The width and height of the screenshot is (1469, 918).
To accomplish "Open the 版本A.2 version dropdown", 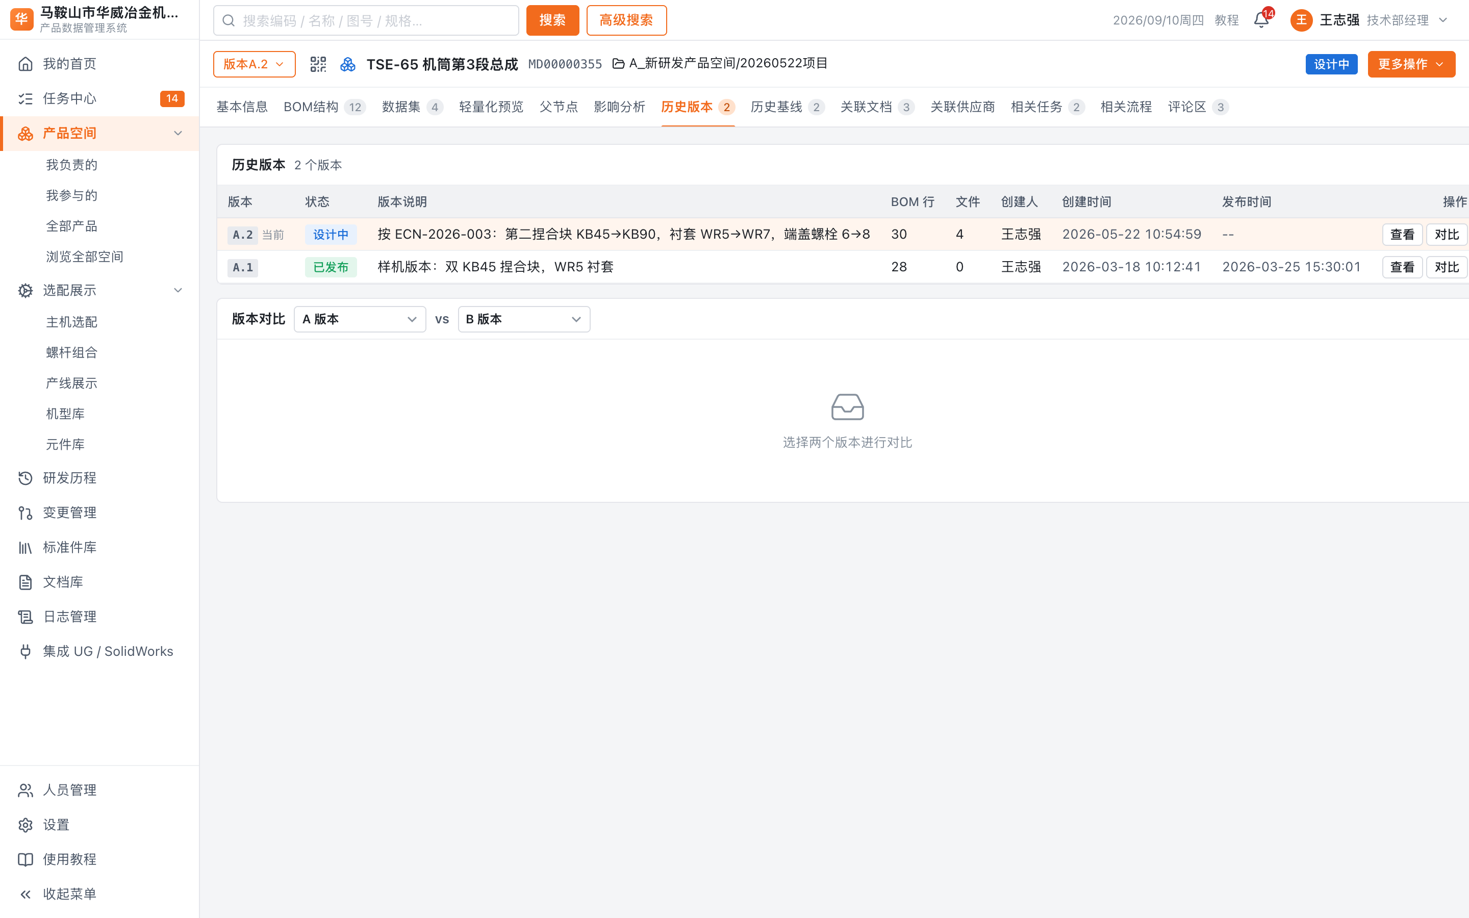I will [x=255, y=64].
